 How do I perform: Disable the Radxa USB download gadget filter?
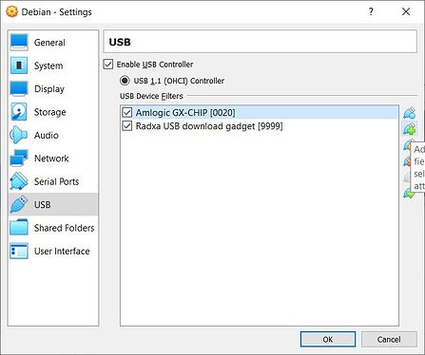(x=127, y=126)
